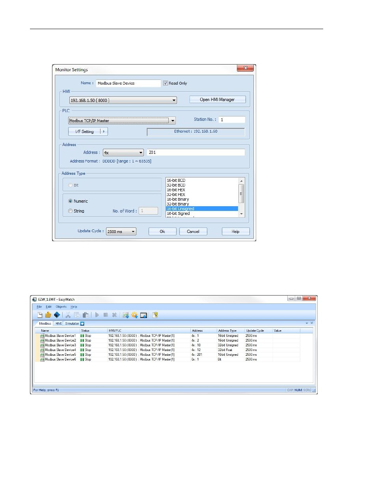Open the File menu in EasyWatch
The width and height of the screenshot is (376, 486).
click(39, 307)
